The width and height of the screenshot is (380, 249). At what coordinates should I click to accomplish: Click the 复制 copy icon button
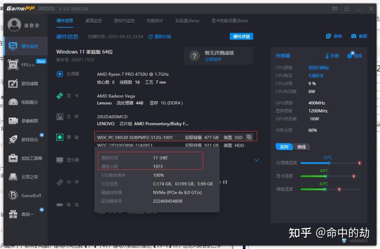(334, 36)
